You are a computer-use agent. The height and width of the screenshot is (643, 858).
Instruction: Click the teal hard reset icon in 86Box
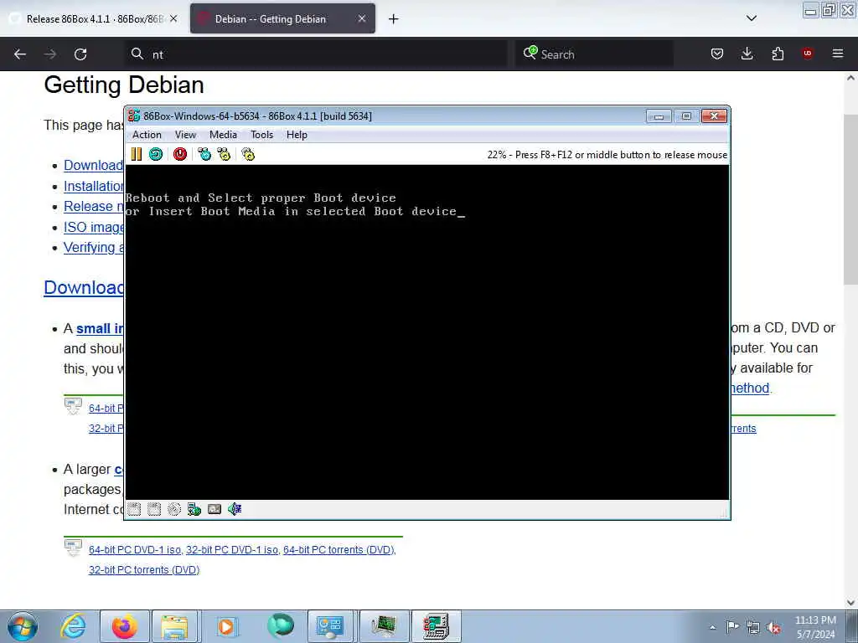pos(156,154)
